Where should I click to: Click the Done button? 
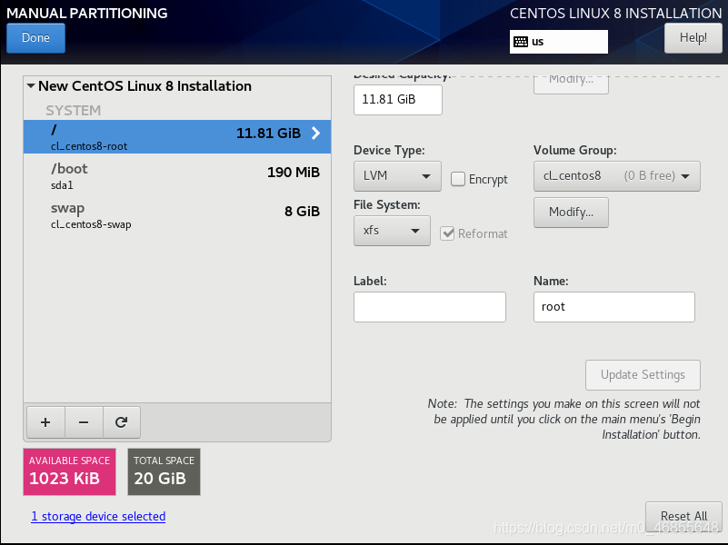(x=35, y=38)
